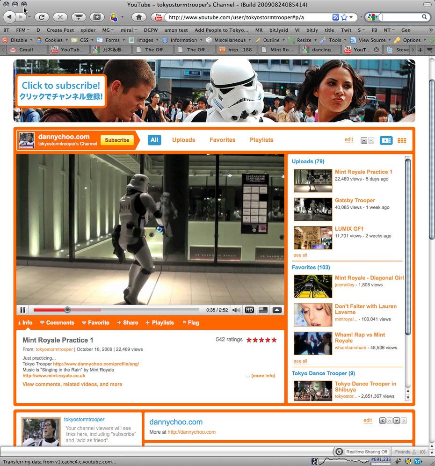This screenshot has height=466, width=435.
Task: Mute the video with speaker icon
Action: coord(236,310)
